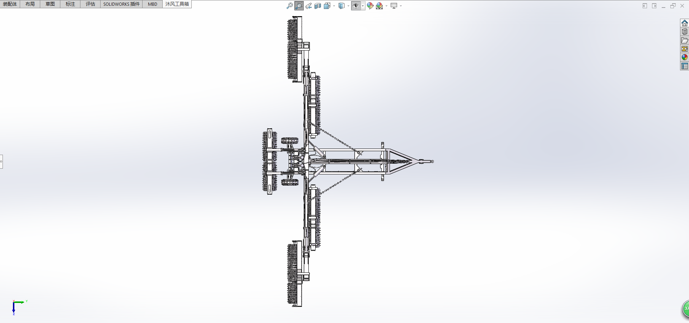This screenshot has height=323, width=689.
Task: Select the 标注 tab
Action: coord(70,4)
